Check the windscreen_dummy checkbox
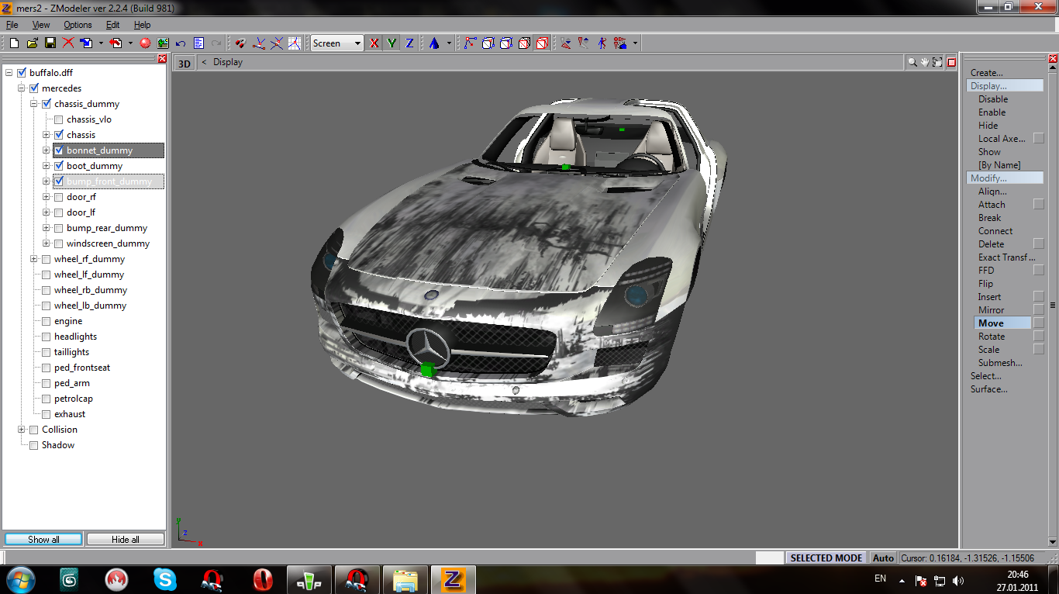1059x594 pixels. click(x=59, y=243)
